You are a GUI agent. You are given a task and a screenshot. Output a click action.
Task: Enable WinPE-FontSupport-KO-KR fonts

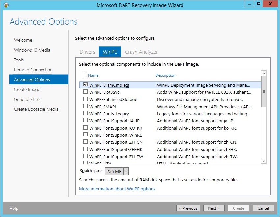[85, 128]
